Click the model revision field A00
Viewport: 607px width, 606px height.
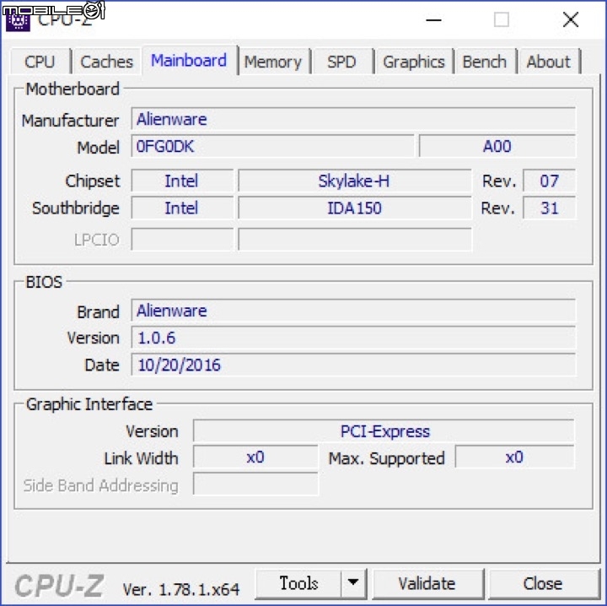point(497,146)
